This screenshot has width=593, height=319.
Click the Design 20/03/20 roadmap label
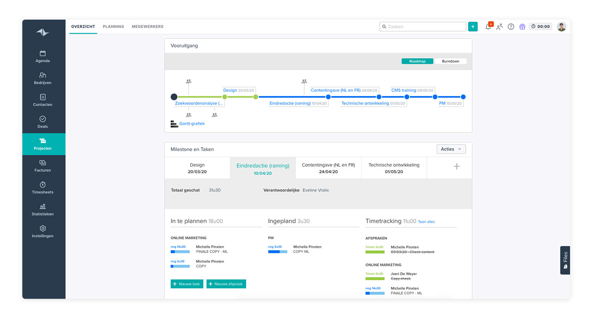point(239,90)
